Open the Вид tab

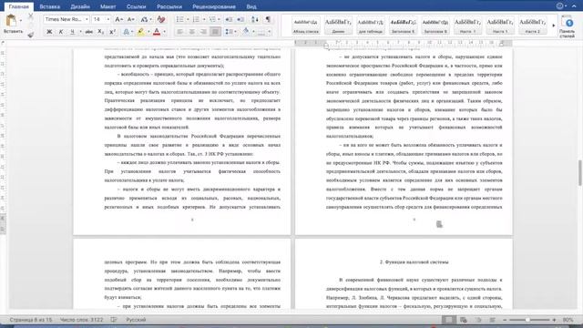pos(251,6)
